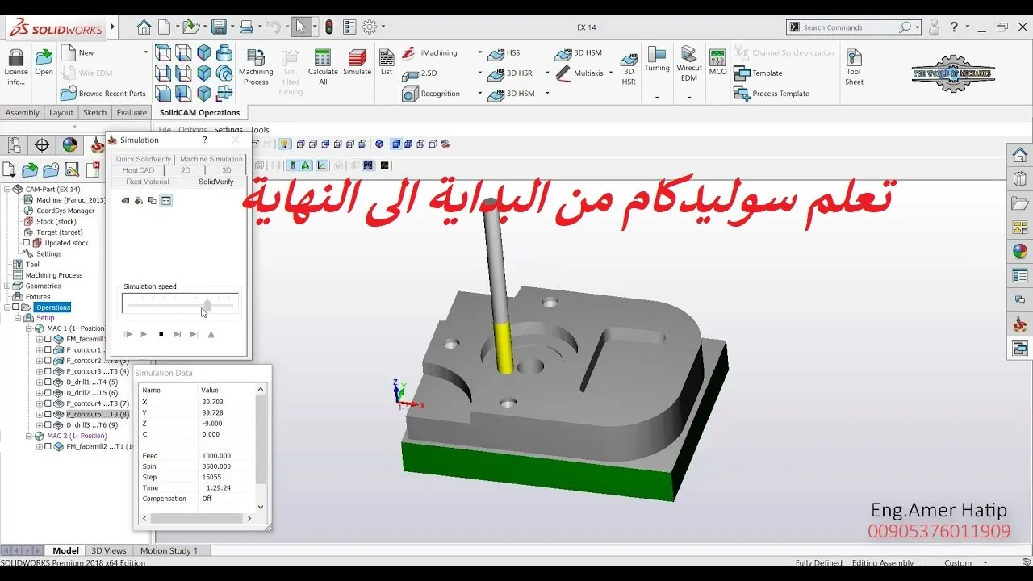Select the Recognition operation type
This screenshot has width=1033, height=581.
(432, 94)
